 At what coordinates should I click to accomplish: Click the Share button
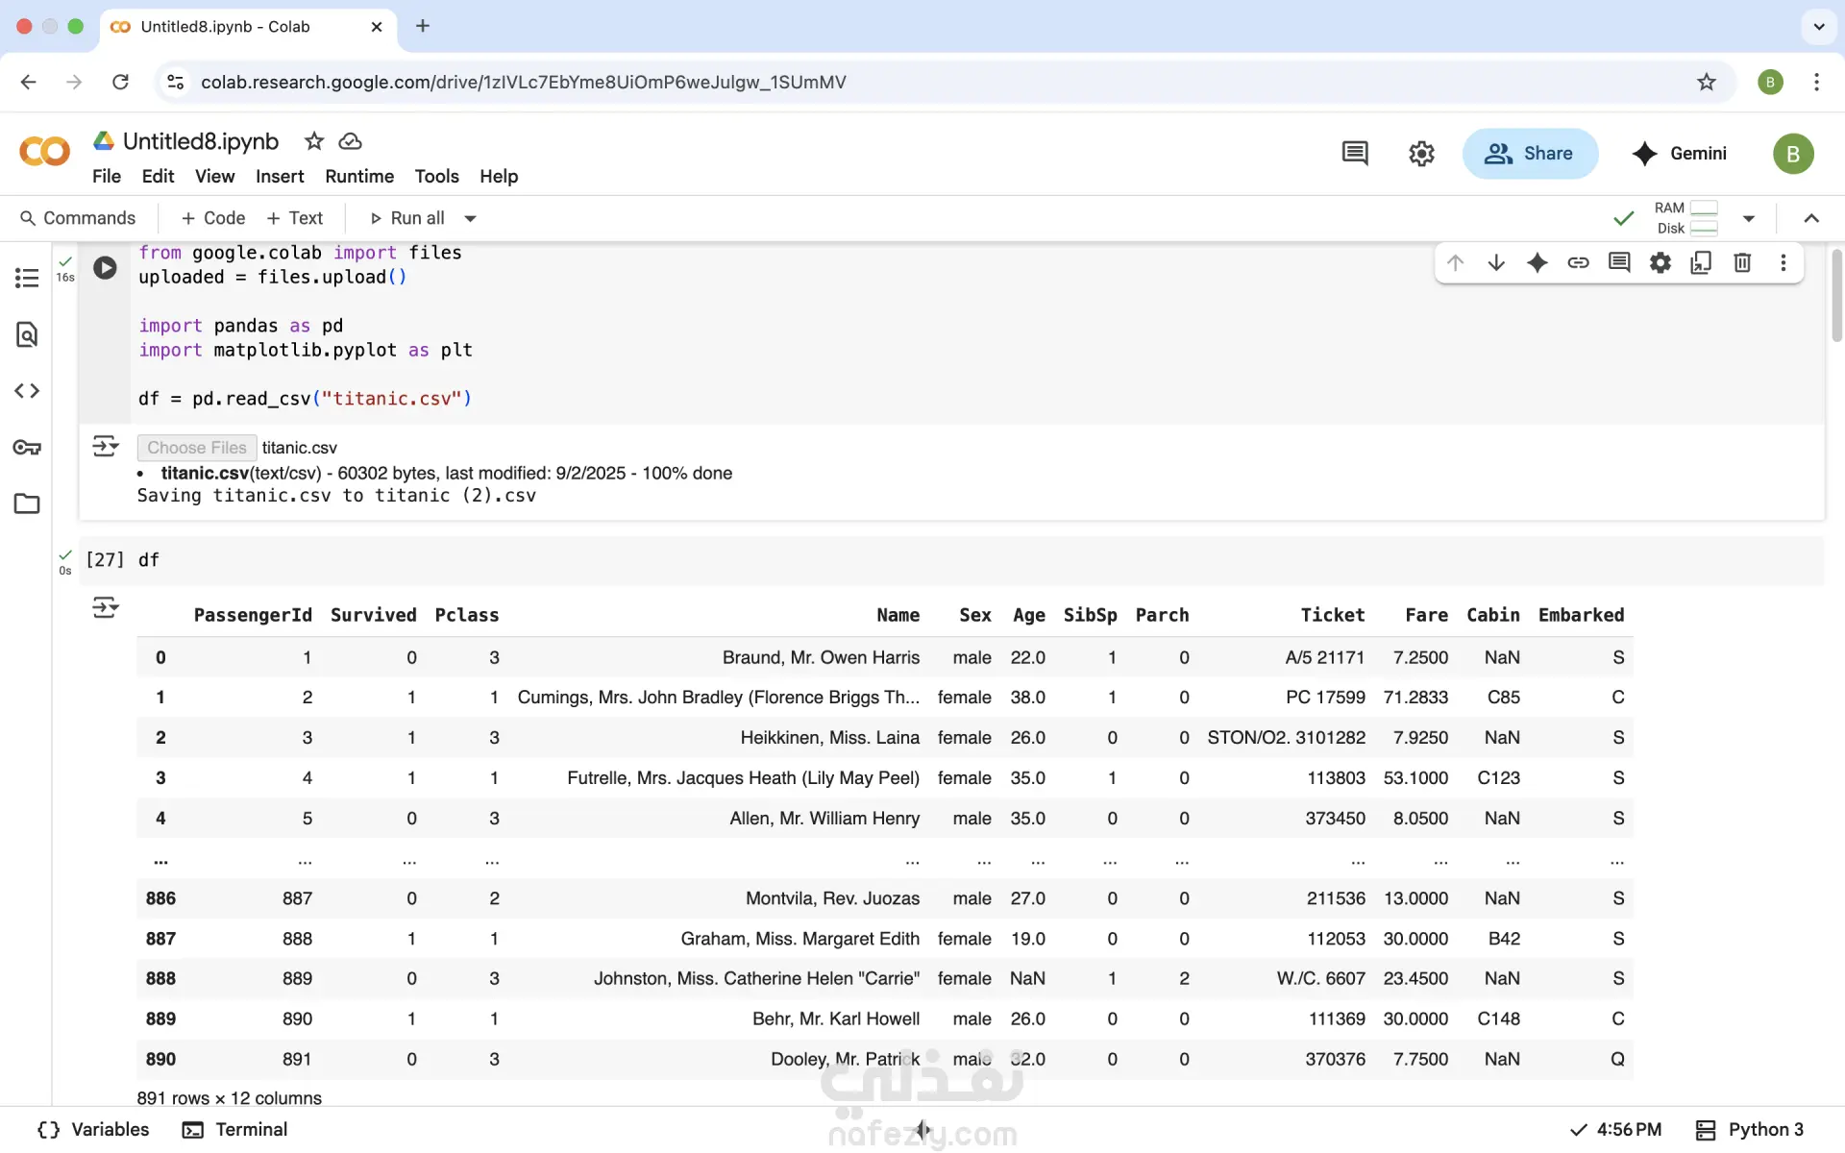pos(1530,154)
